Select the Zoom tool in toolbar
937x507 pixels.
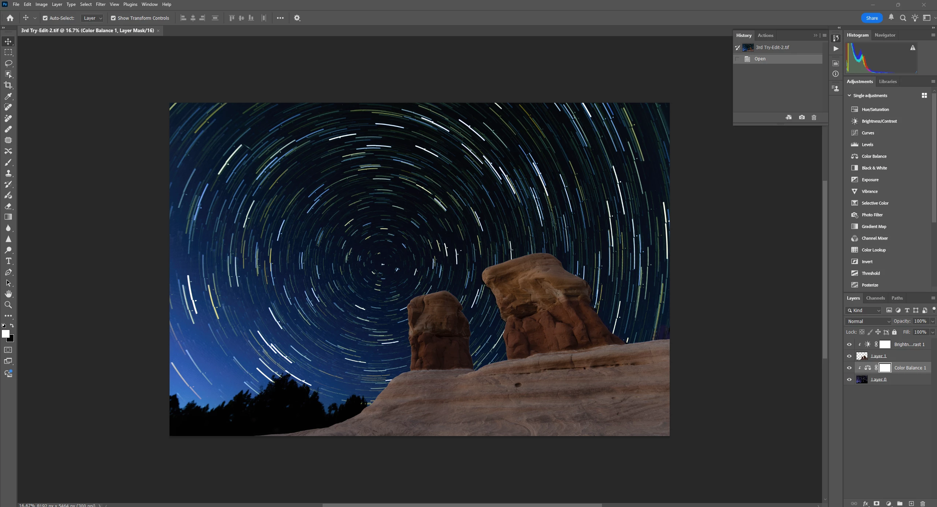point(8,305)
